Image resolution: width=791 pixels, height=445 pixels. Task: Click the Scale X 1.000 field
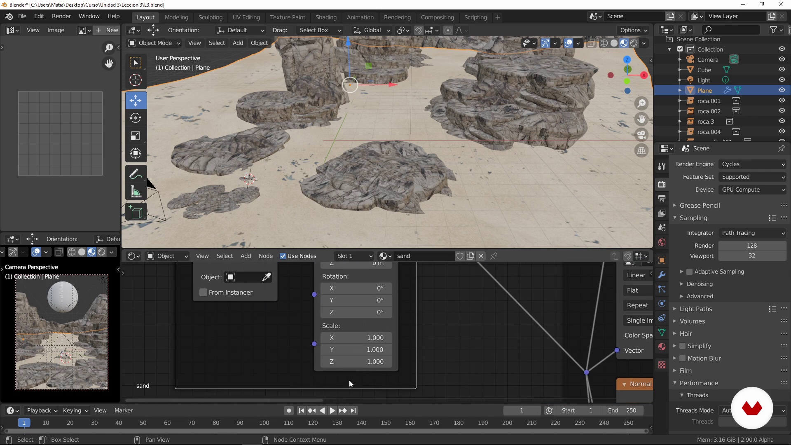pyautogui.click(x=356, y=338)
